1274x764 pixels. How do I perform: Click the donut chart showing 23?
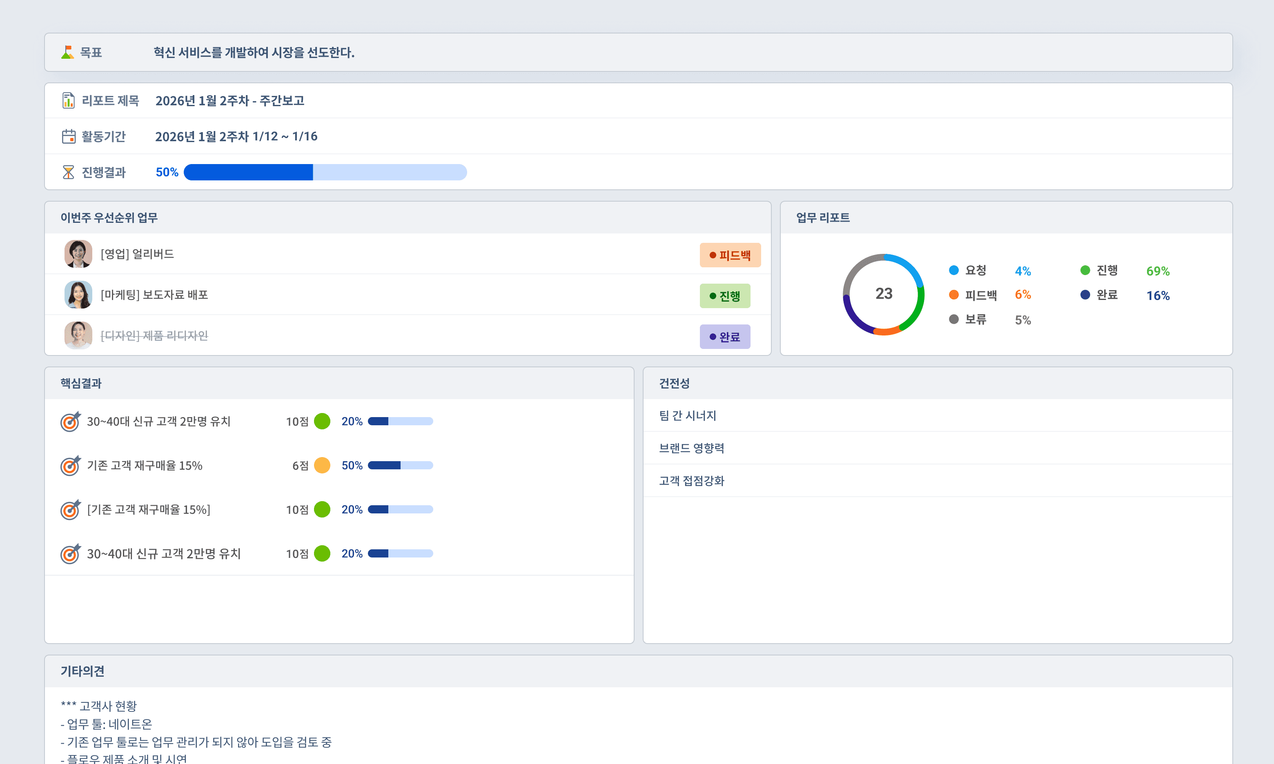click(883, 294)
